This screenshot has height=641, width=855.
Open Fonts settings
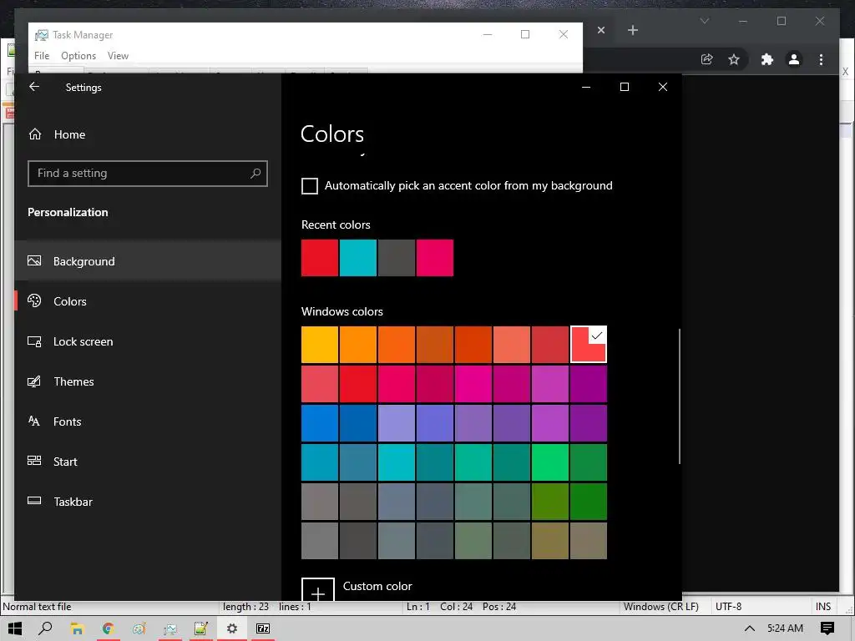pyautogui.click(x=148, y=421)
